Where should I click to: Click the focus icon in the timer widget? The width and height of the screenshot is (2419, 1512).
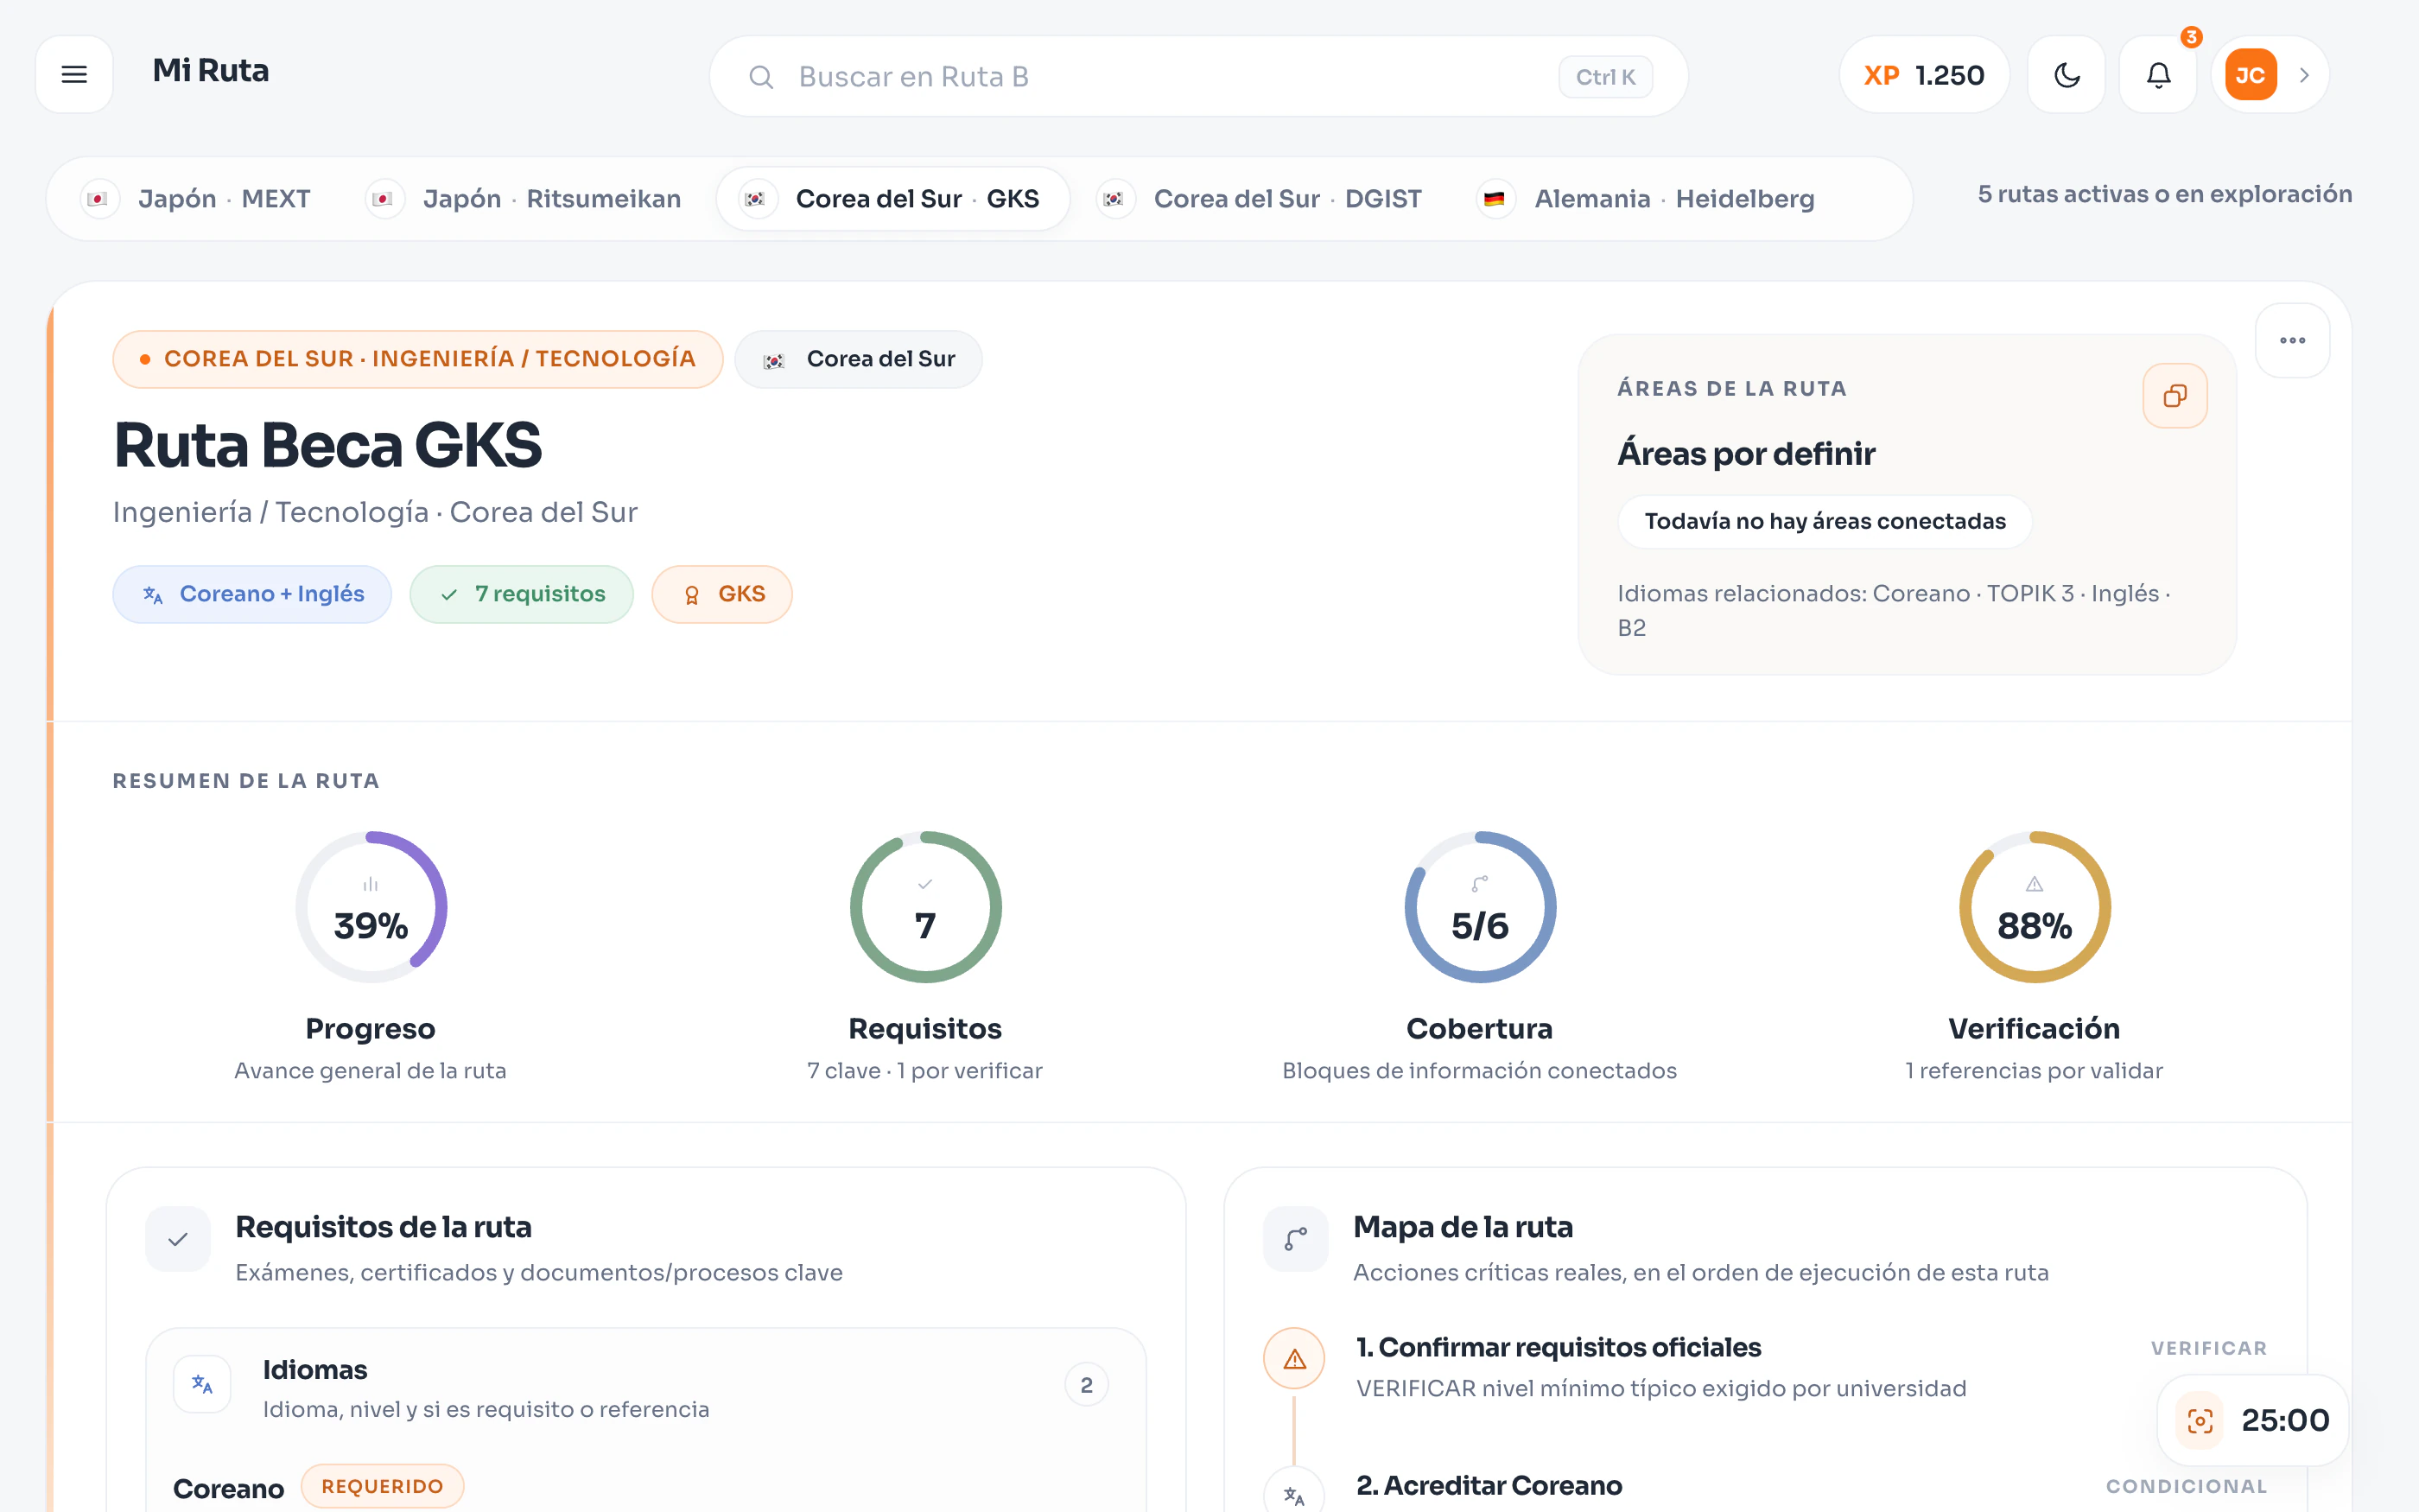2200,1420
